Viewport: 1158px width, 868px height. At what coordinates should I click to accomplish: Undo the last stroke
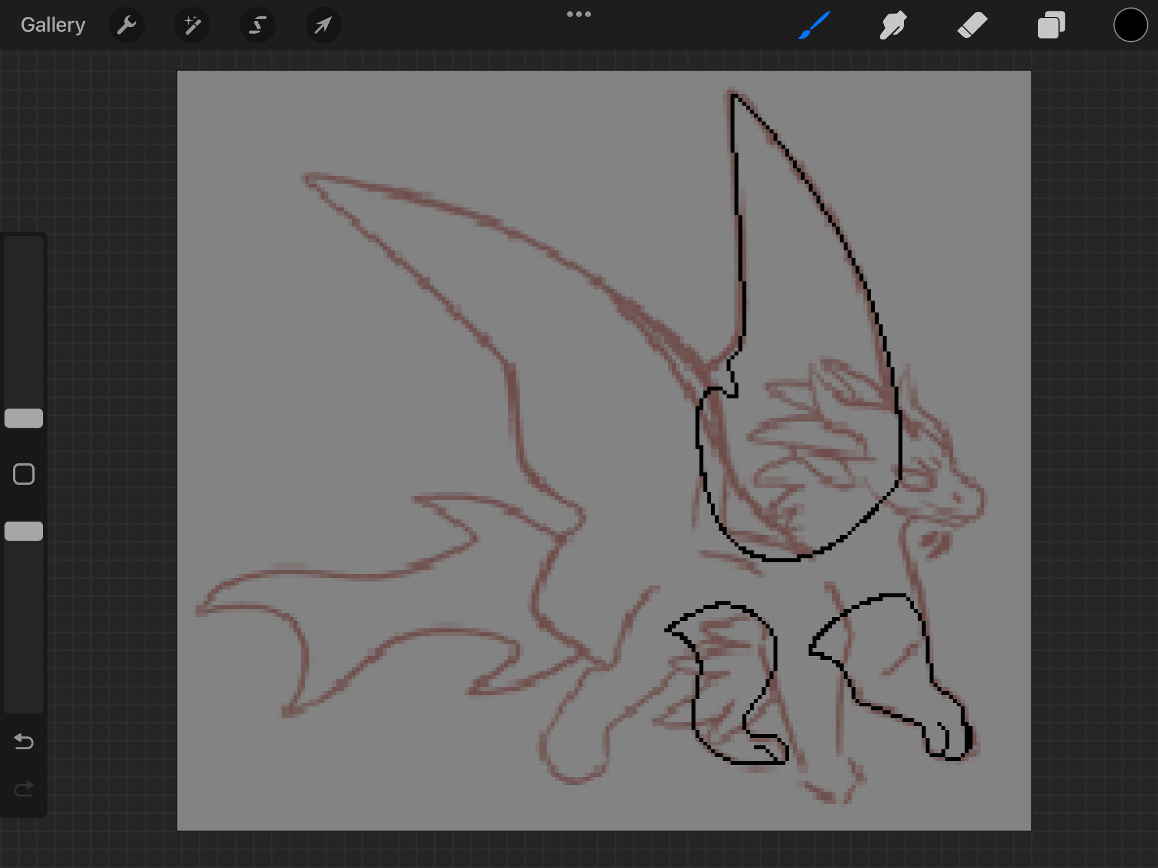coord(24,741)
